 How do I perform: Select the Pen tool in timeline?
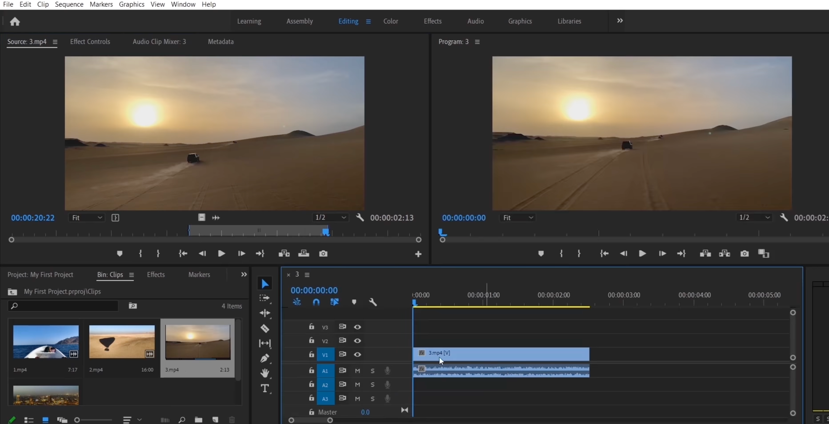265,358
